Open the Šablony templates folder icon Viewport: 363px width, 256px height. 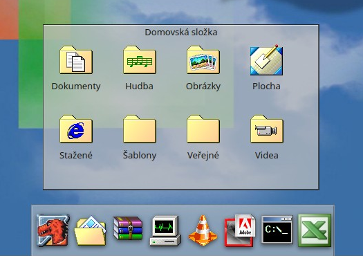[140, 129]
